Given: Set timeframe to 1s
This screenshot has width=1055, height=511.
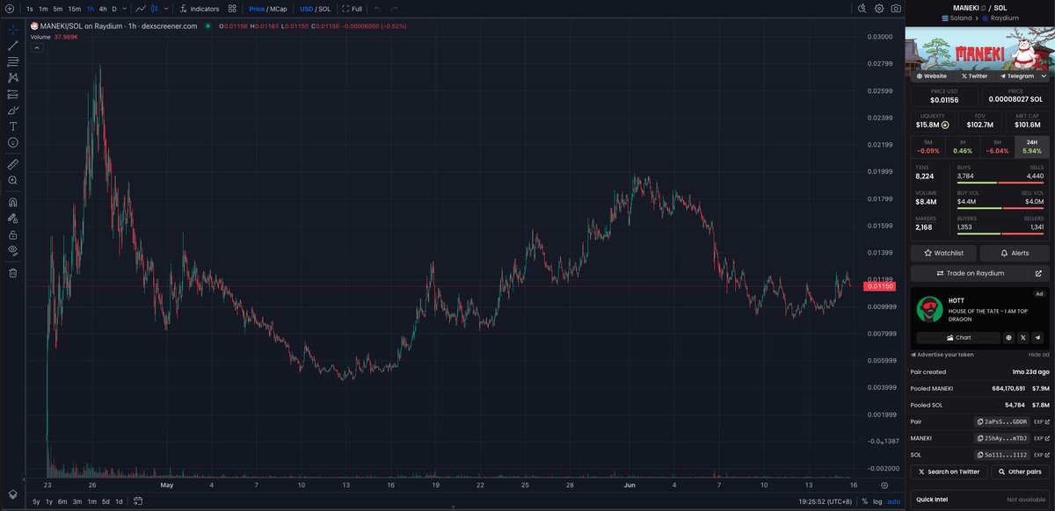Looking at the screenshot, I should pyautogui.click(x=30, y=9).
